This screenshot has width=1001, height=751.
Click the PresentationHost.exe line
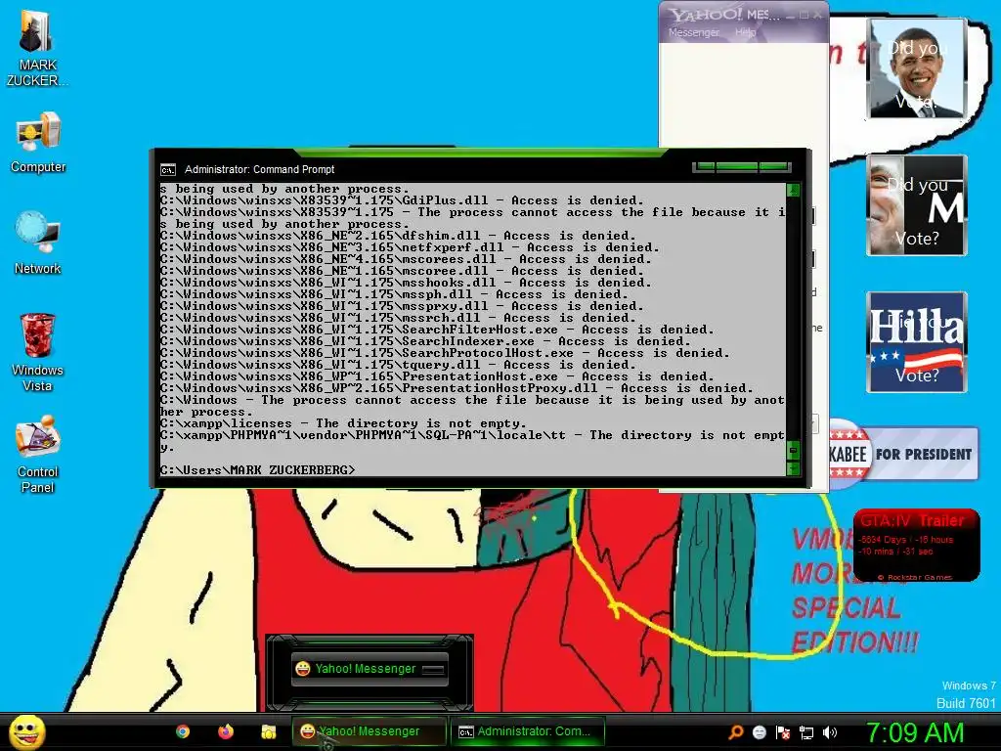[437, 376]
